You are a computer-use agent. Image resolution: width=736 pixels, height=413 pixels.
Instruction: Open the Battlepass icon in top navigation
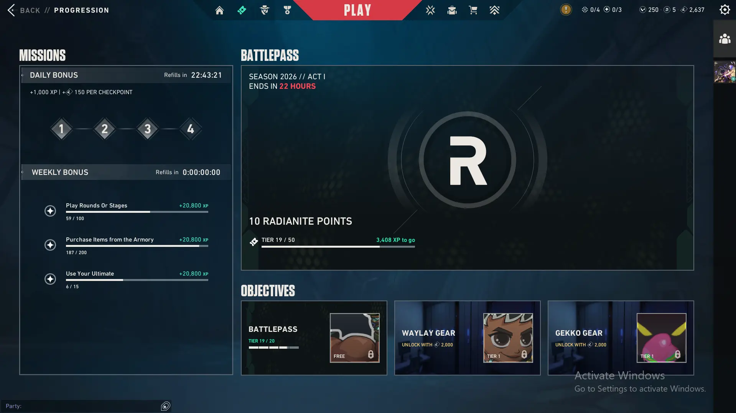pyautogui.click(x=242, y=10)
